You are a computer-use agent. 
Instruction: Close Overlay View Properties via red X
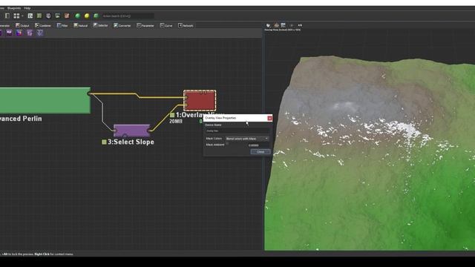click(x=269, y=118)
